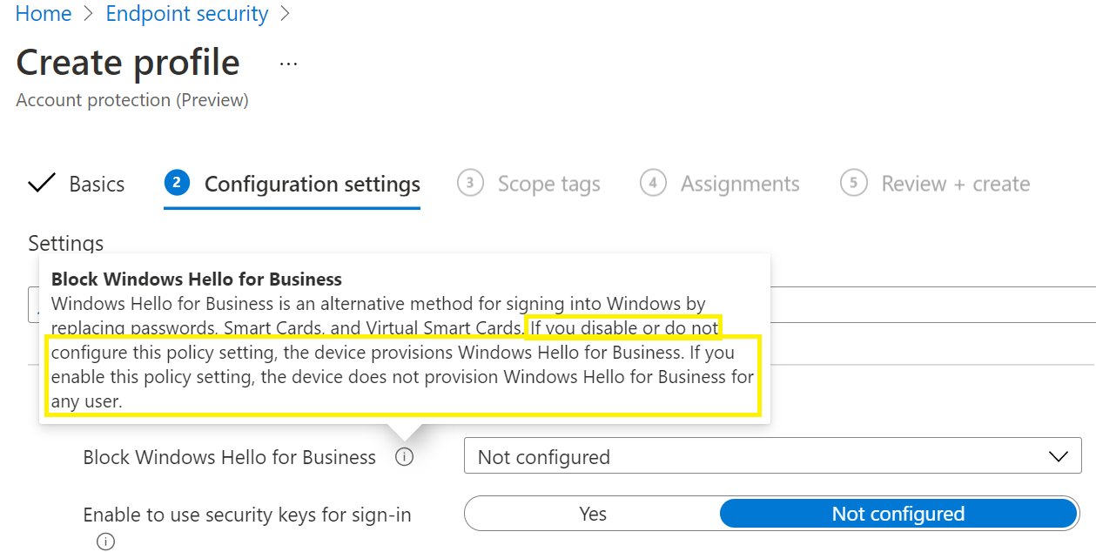Click the Basics checkmark icon
Image resolution: width=1096 pixels, height=552 pixels.
[x=41, y=184]
